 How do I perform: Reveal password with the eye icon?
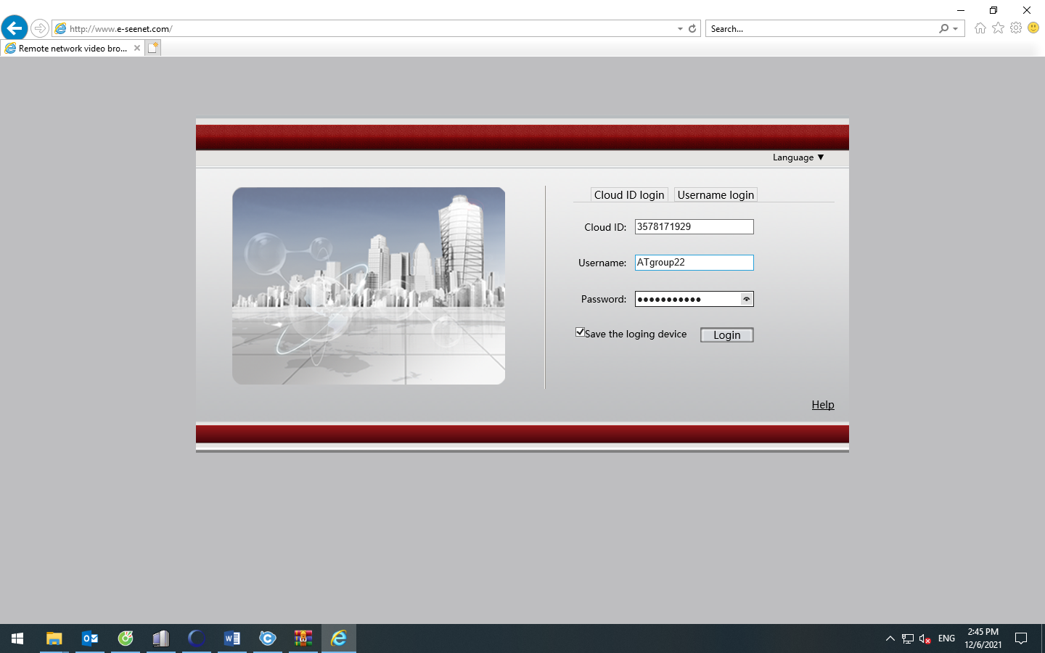[746, 299]
